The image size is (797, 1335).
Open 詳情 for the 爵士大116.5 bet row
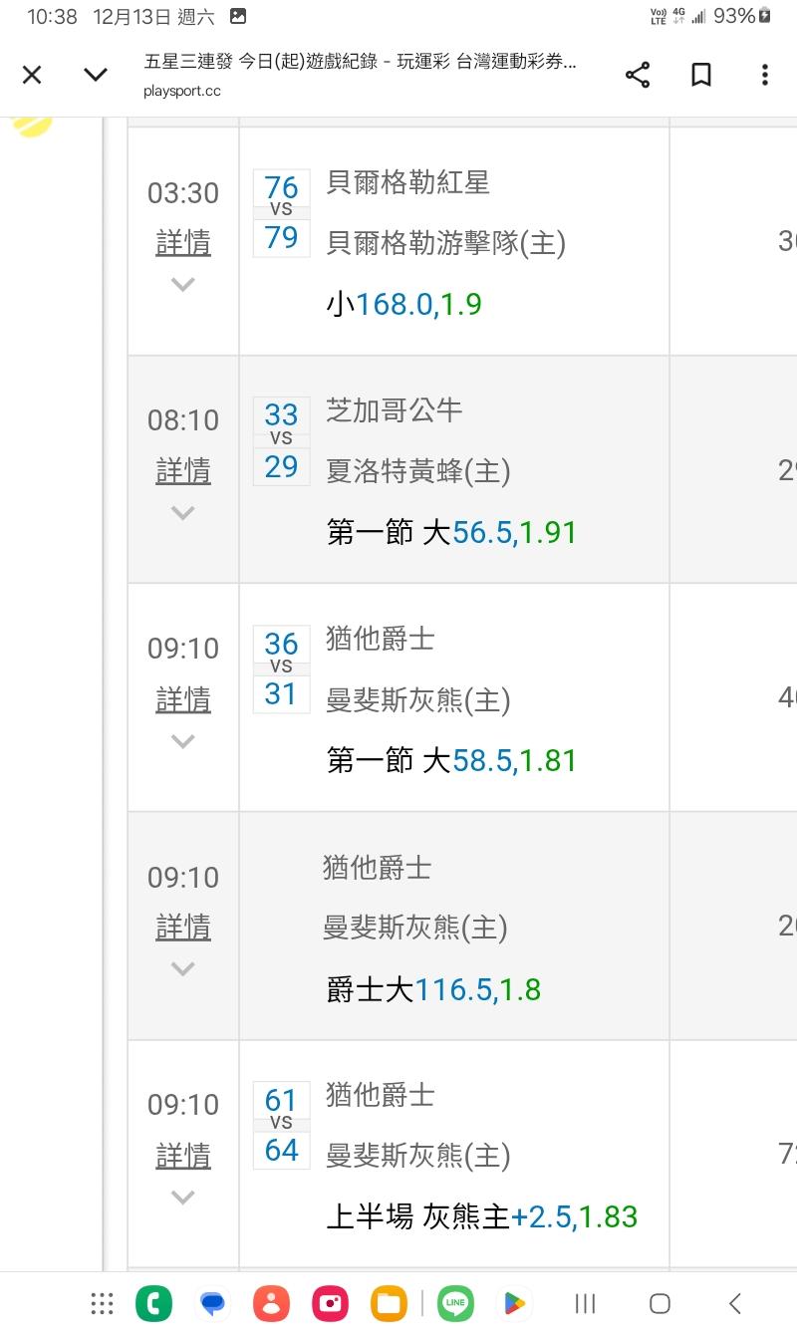click(183, 928)
